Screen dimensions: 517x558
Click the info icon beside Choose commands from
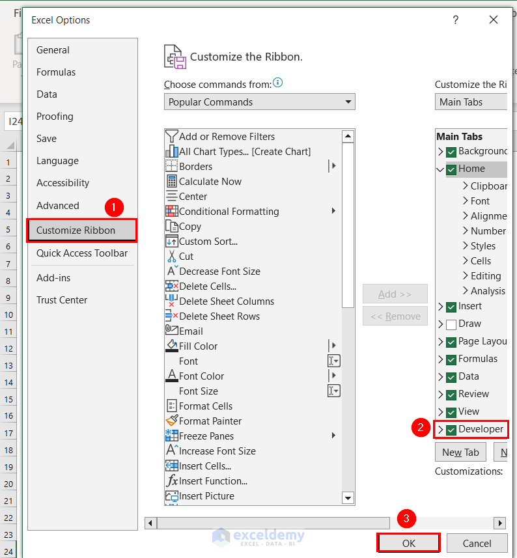pyautogui.click(x=278, y=83)
